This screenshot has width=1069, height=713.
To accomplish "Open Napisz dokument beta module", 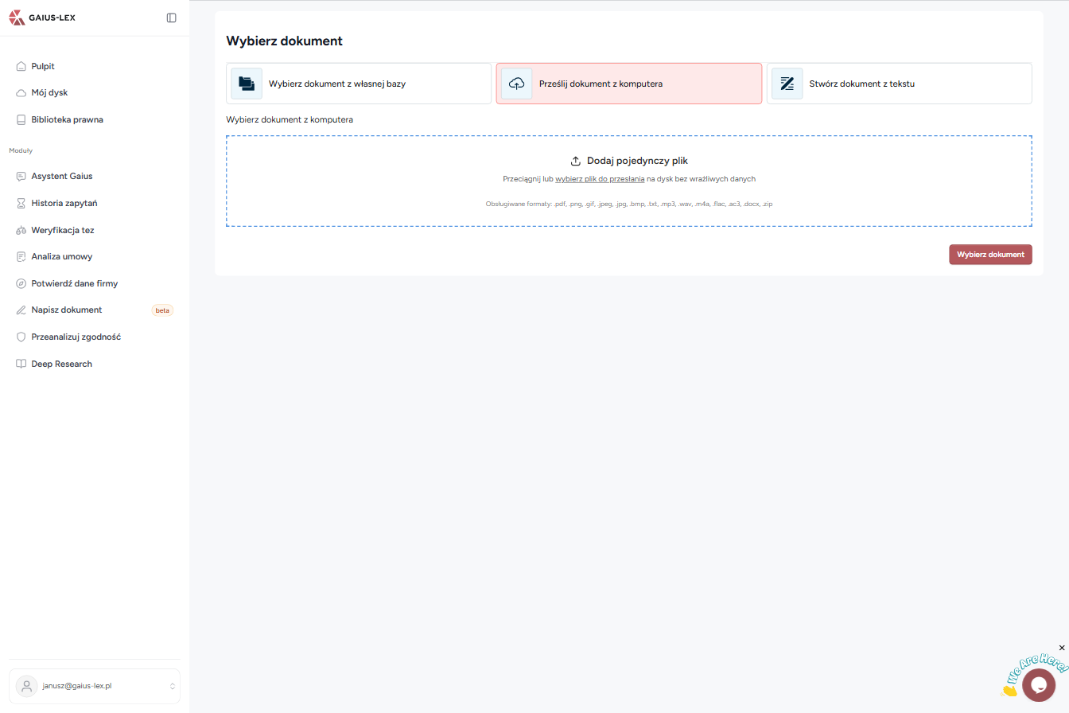I will click(67, 310).
